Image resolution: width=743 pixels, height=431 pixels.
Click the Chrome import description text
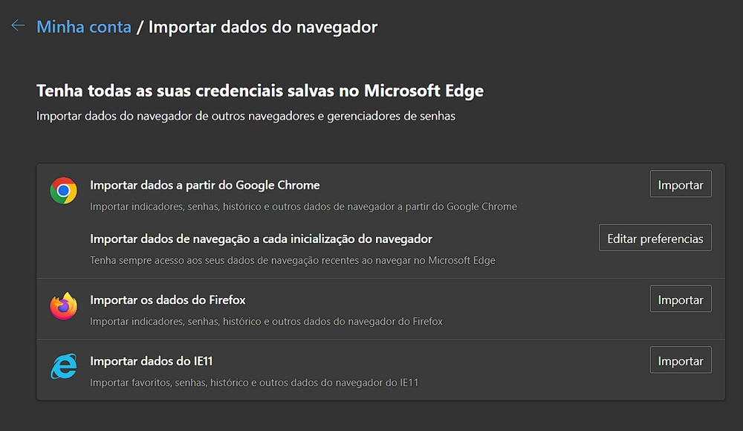303,206
